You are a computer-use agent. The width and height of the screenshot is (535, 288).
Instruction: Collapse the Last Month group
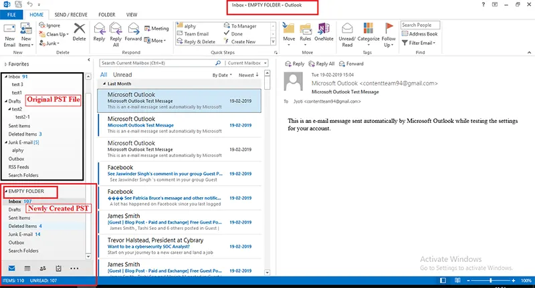click(x=104, y=84)
